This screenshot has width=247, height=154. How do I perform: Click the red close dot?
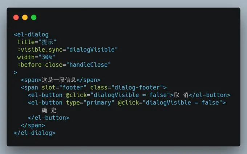16,17
